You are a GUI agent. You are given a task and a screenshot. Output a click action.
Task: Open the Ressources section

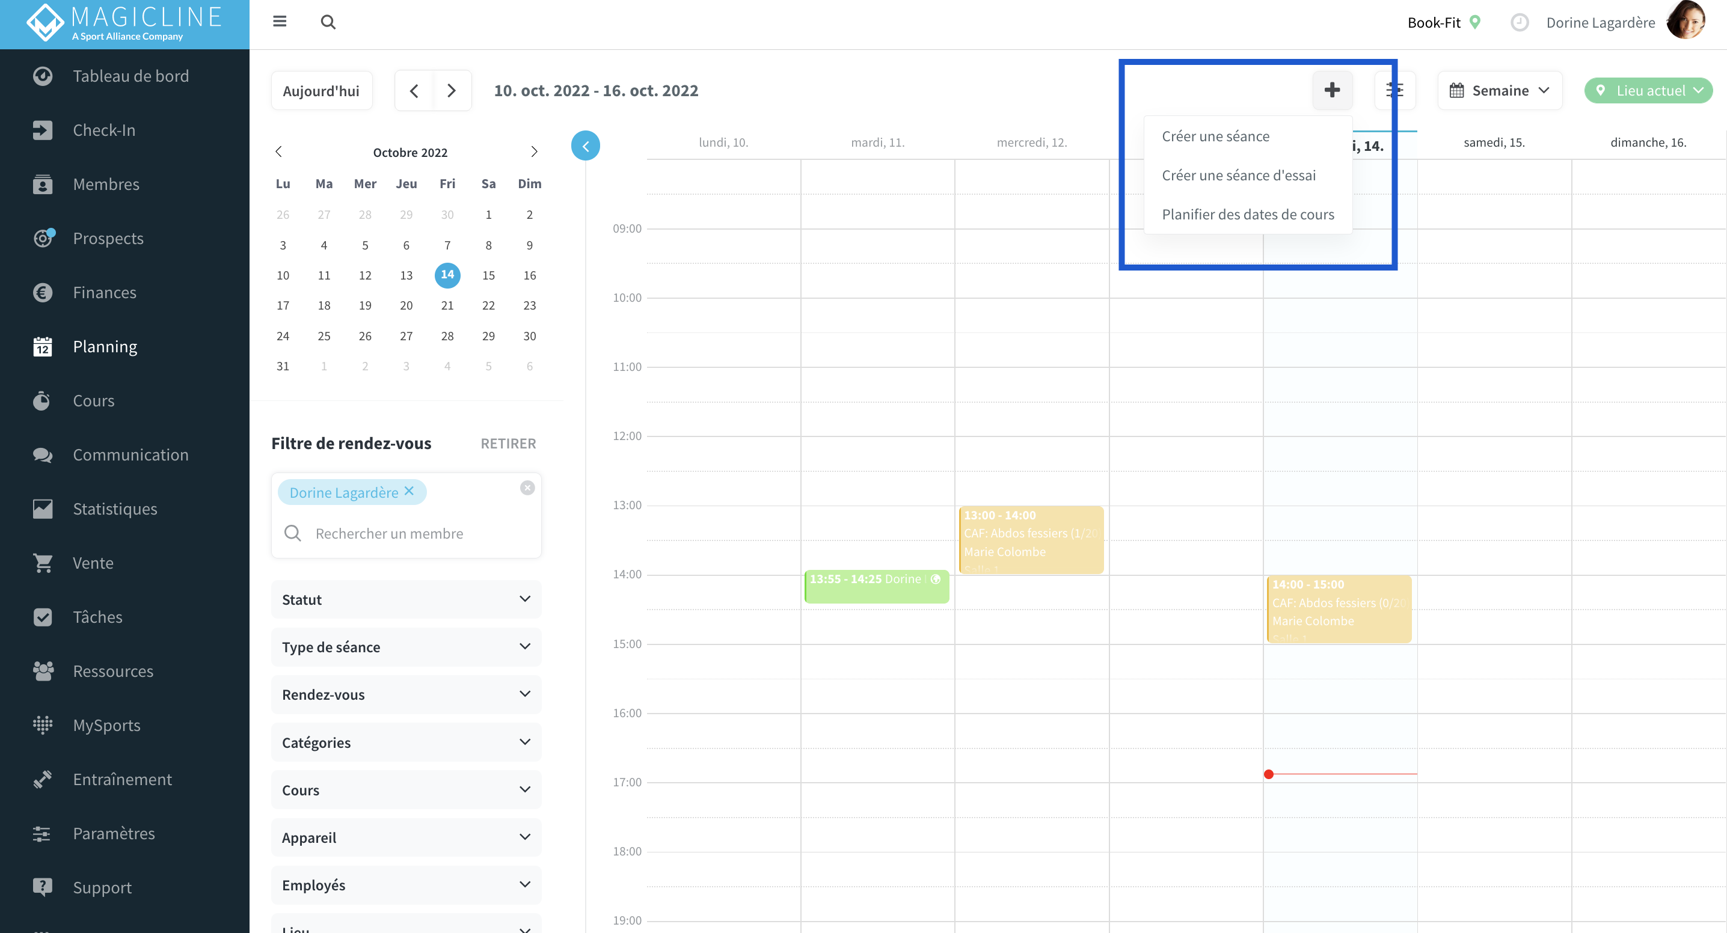coord(124,671)
